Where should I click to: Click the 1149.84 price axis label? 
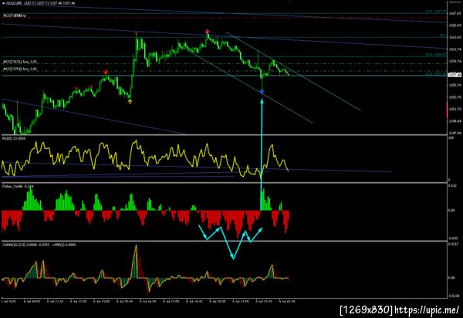[x=455, y=121]
